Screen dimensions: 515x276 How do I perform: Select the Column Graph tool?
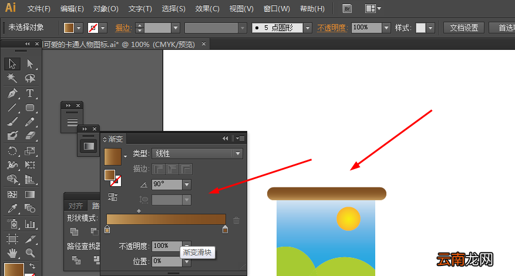click(30, 224)
